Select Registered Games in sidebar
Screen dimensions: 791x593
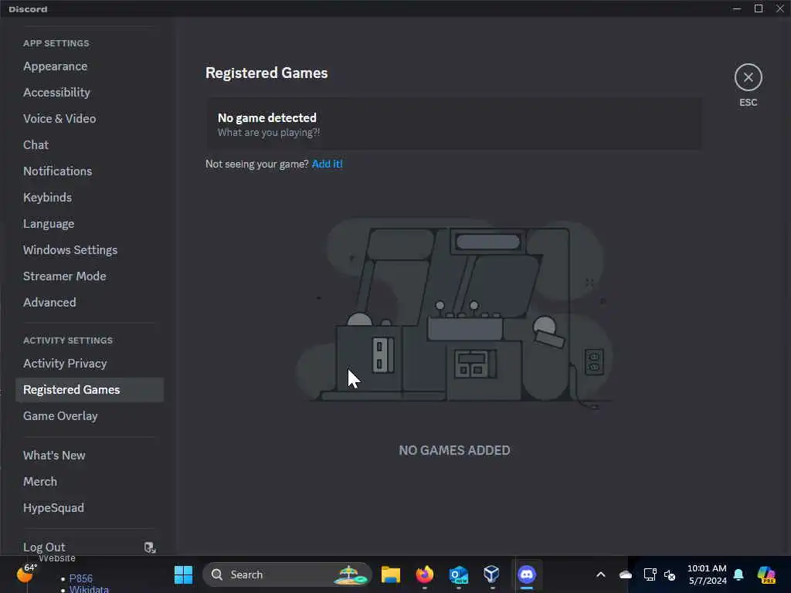coord(90,390)
